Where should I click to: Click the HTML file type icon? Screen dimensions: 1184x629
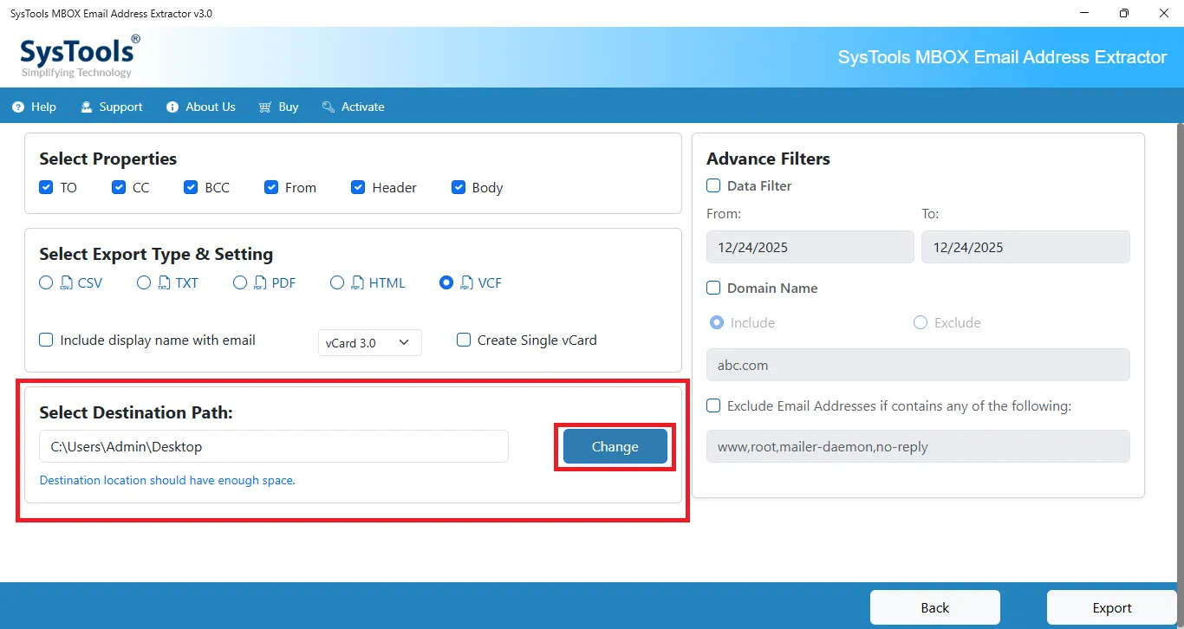pos(358,282)
